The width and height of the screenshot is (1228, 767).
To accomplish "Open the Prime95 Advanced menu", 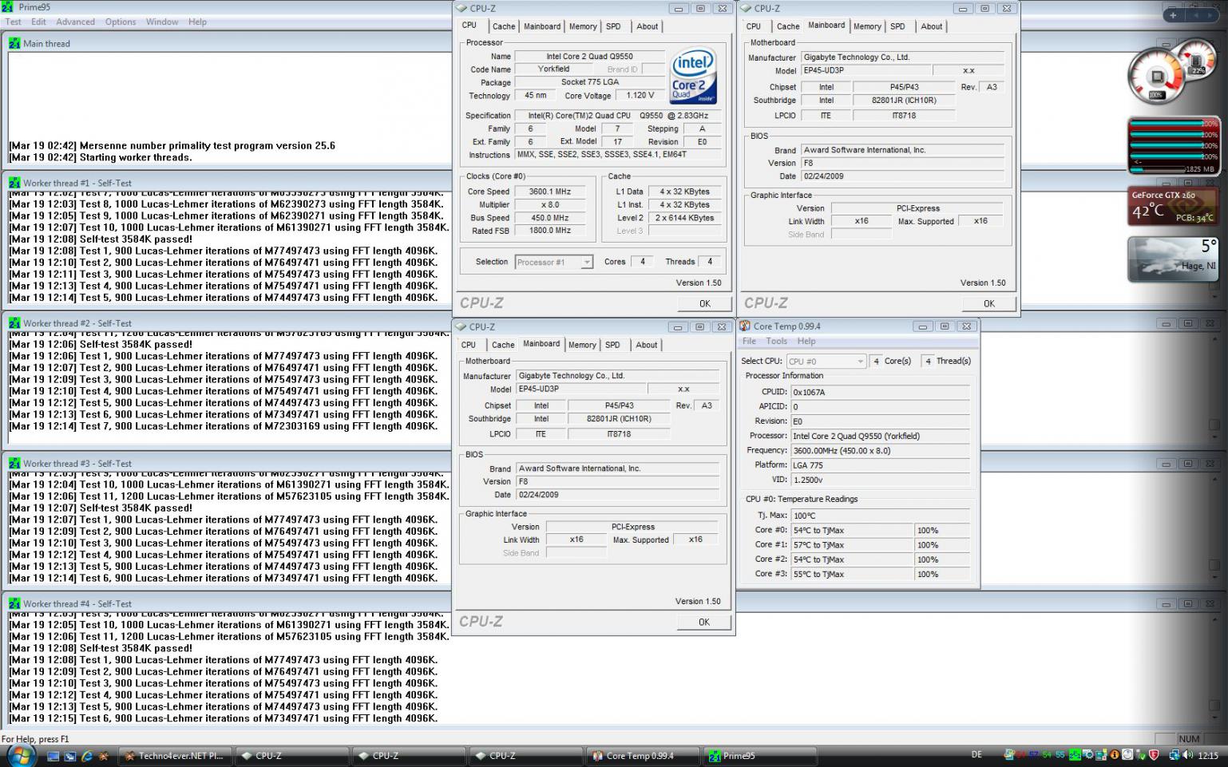I will [75, 22].
